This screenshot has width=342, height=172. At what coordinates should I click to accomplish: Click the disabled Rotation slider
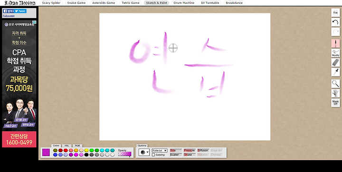click(203, 155)
